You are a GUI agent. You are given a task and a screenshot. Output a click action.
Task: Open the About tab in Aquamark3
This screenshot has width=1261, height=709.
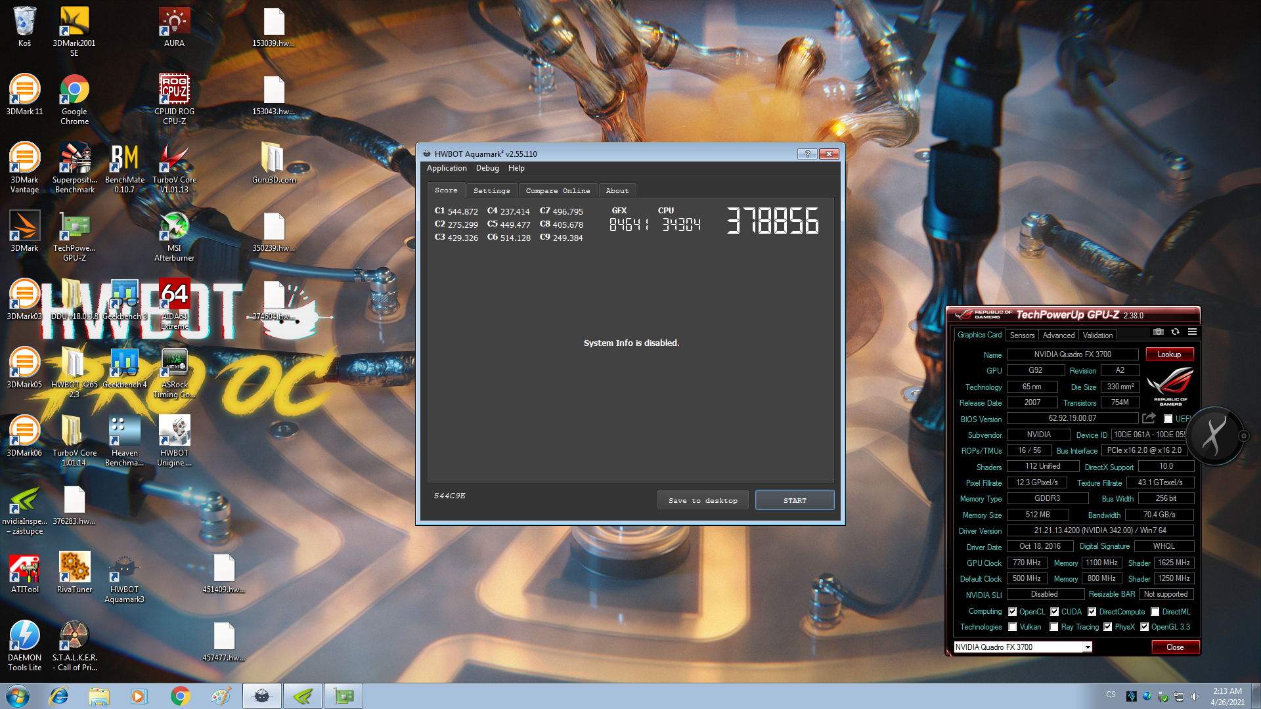pos(617,190)
